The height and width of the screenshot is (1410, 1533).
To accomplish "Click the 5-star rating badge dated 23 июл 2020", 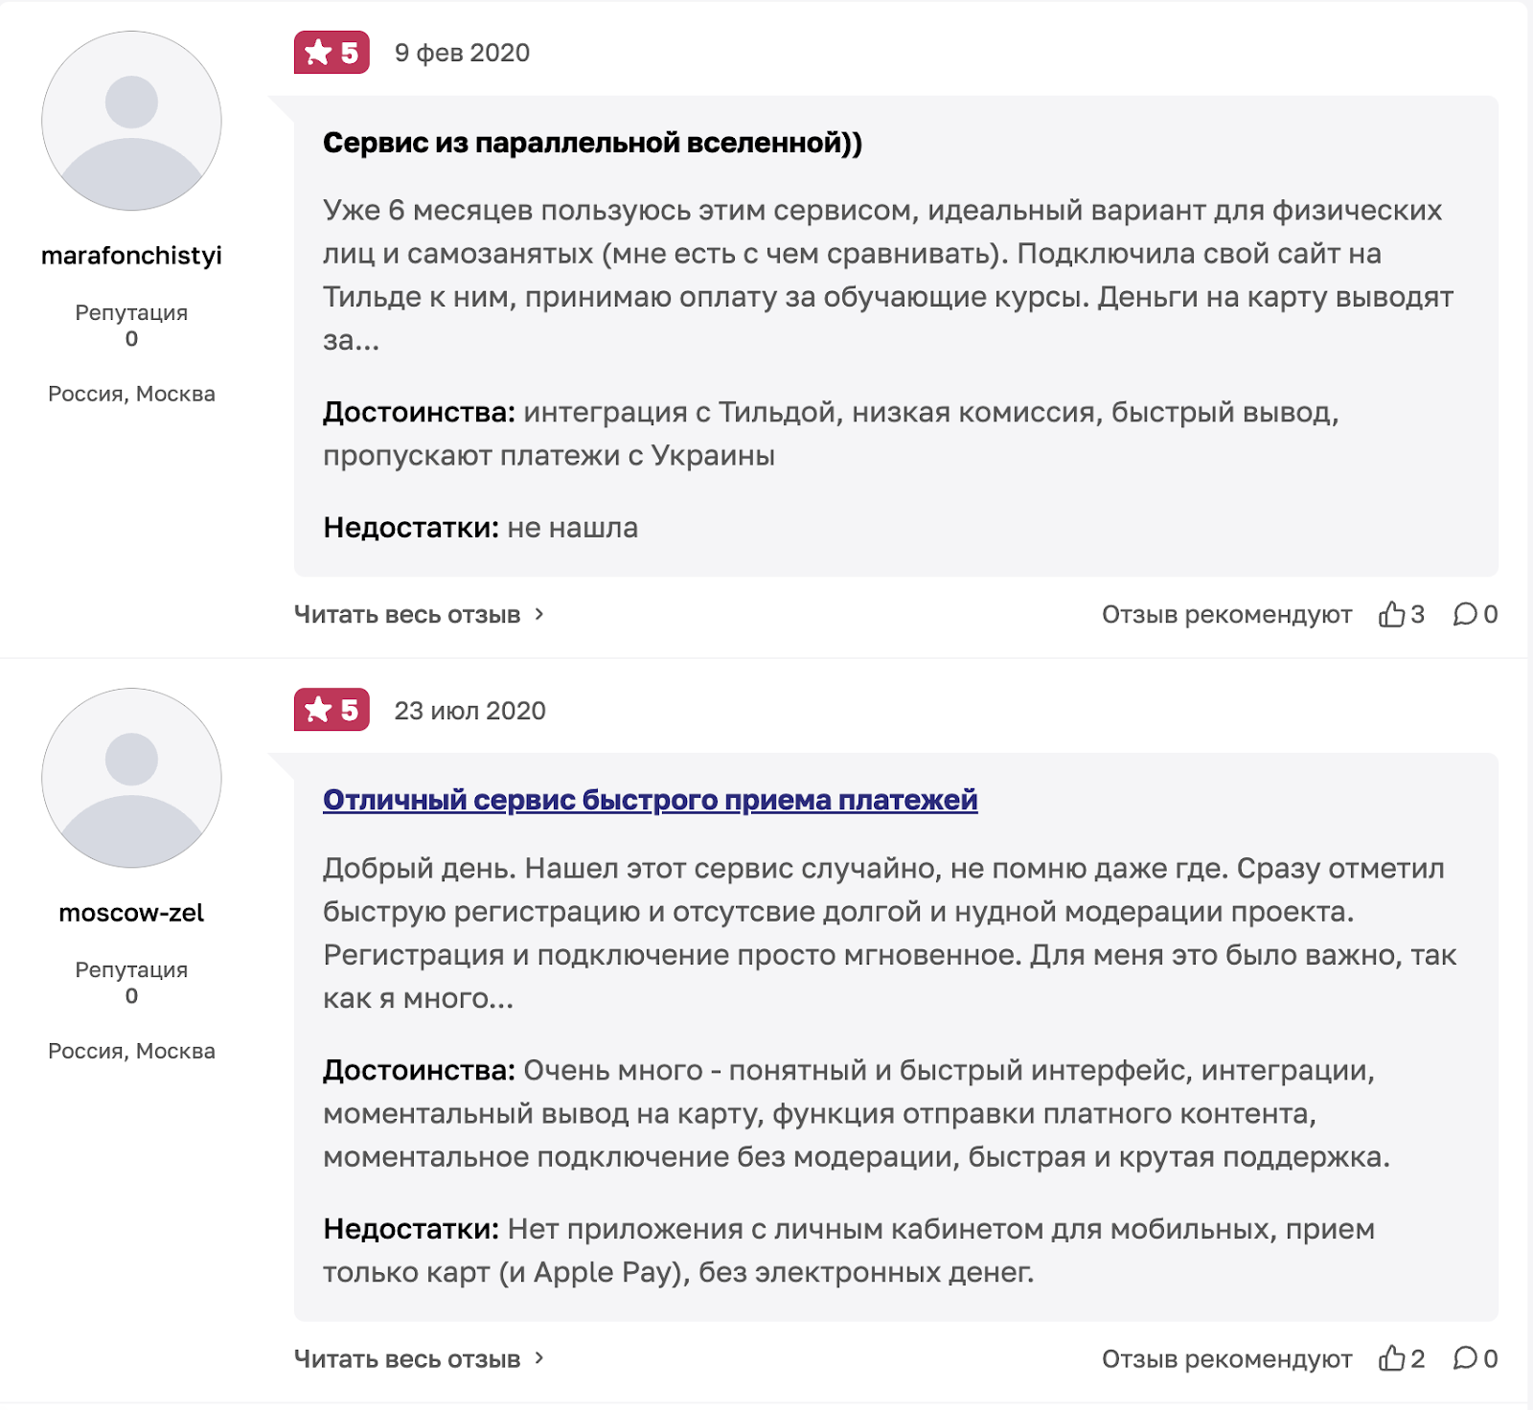I will click(332, 710).
